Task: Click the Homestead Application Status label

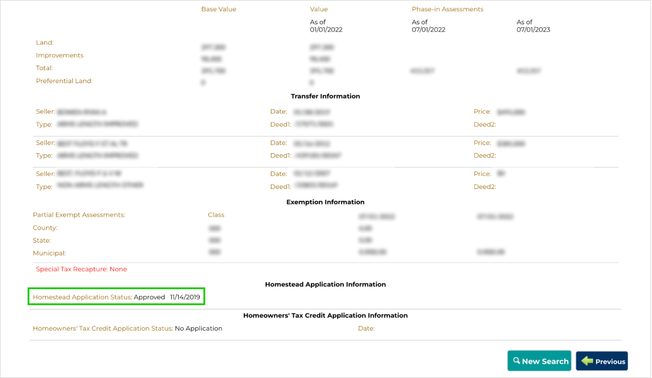Action: point(82,297)
